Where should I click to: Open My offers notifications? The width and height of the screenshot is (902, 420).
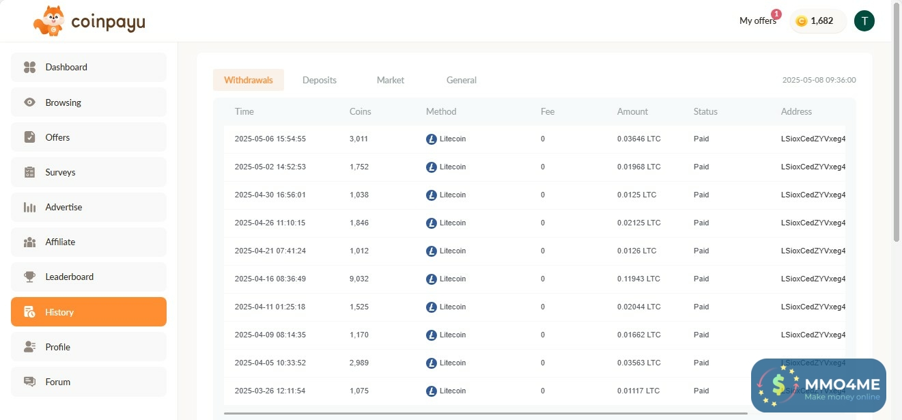click(x=757, y=20)
